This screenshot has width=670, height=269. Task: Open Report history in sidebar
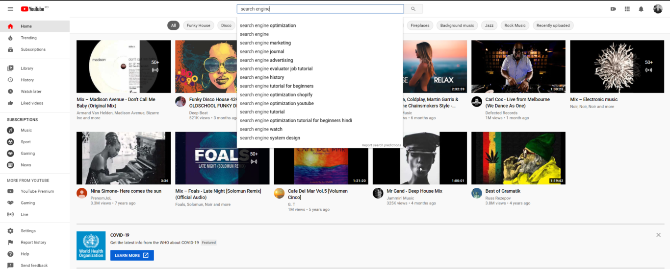tap(35, 242)
